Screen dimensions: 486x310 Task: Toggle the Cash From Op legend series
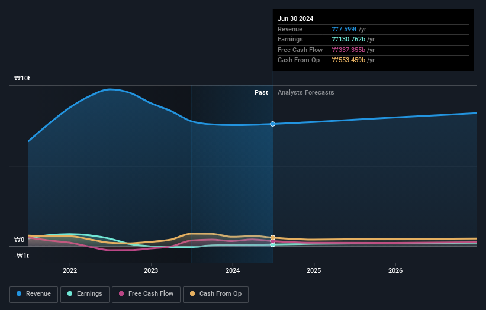(215, 294)
